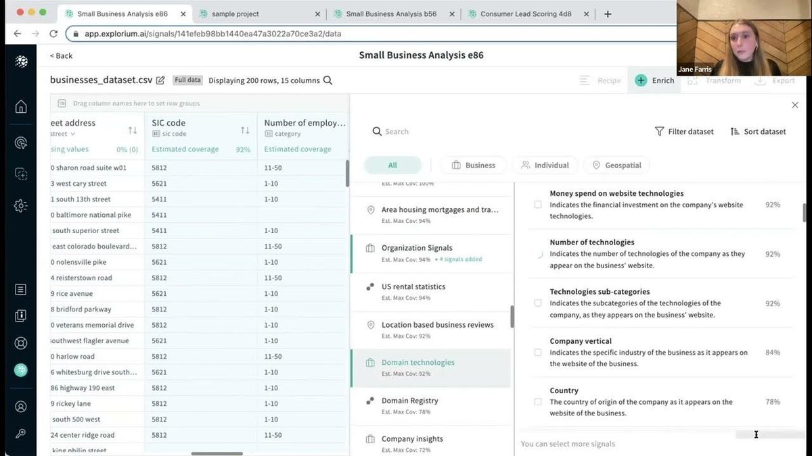Switch to the Consumer Lead Scoring 4d8 tab
The image size is (812, 456).
click(x=524, y=12)
